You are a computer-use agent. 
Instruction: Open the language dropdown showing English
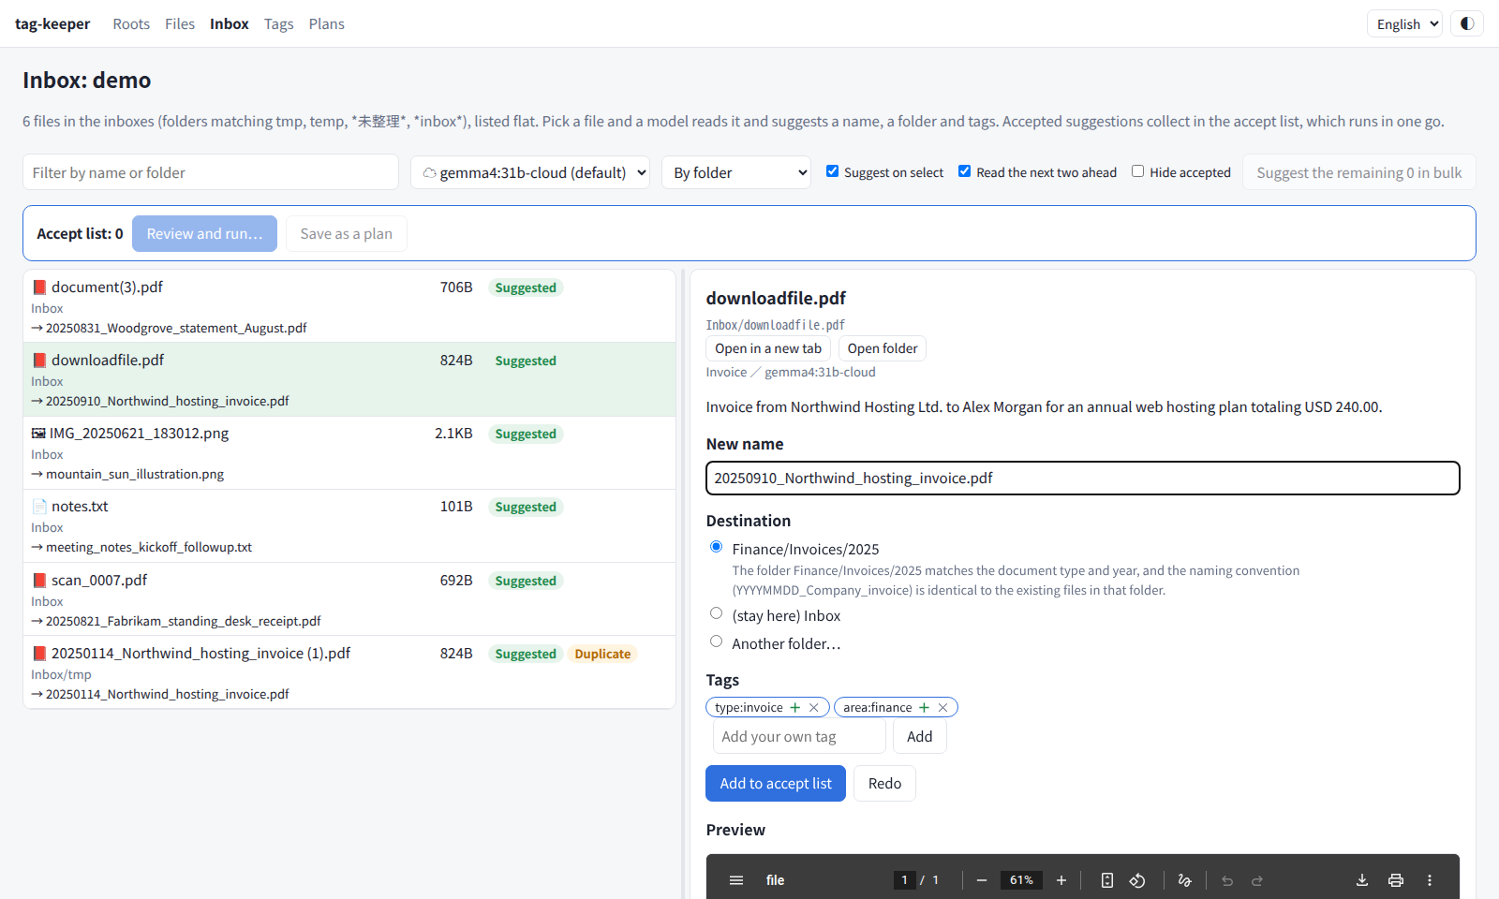(x=1404, y=24)
